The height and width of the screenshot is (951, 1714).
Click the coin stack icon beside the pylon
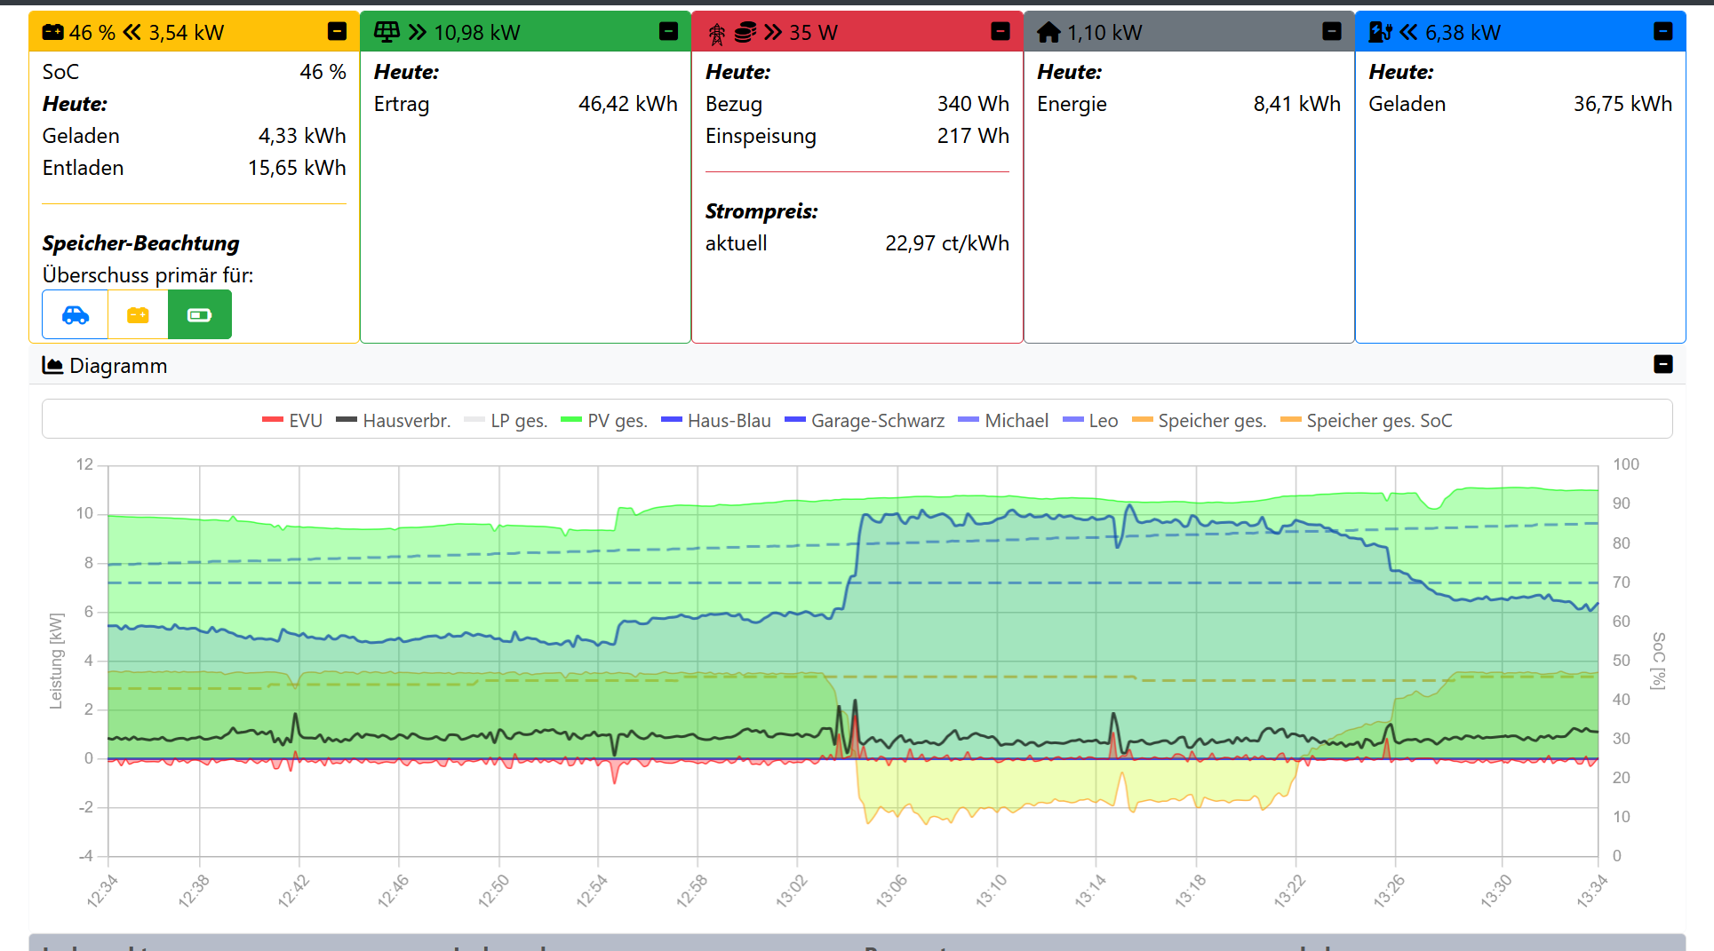point(745,32)
